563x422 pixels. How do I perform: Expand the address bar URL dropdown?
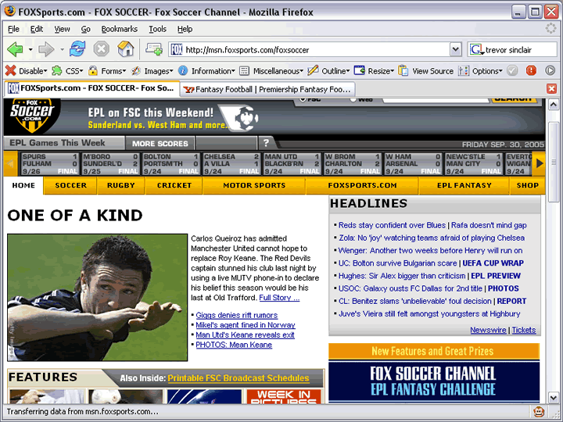point(455,49)
